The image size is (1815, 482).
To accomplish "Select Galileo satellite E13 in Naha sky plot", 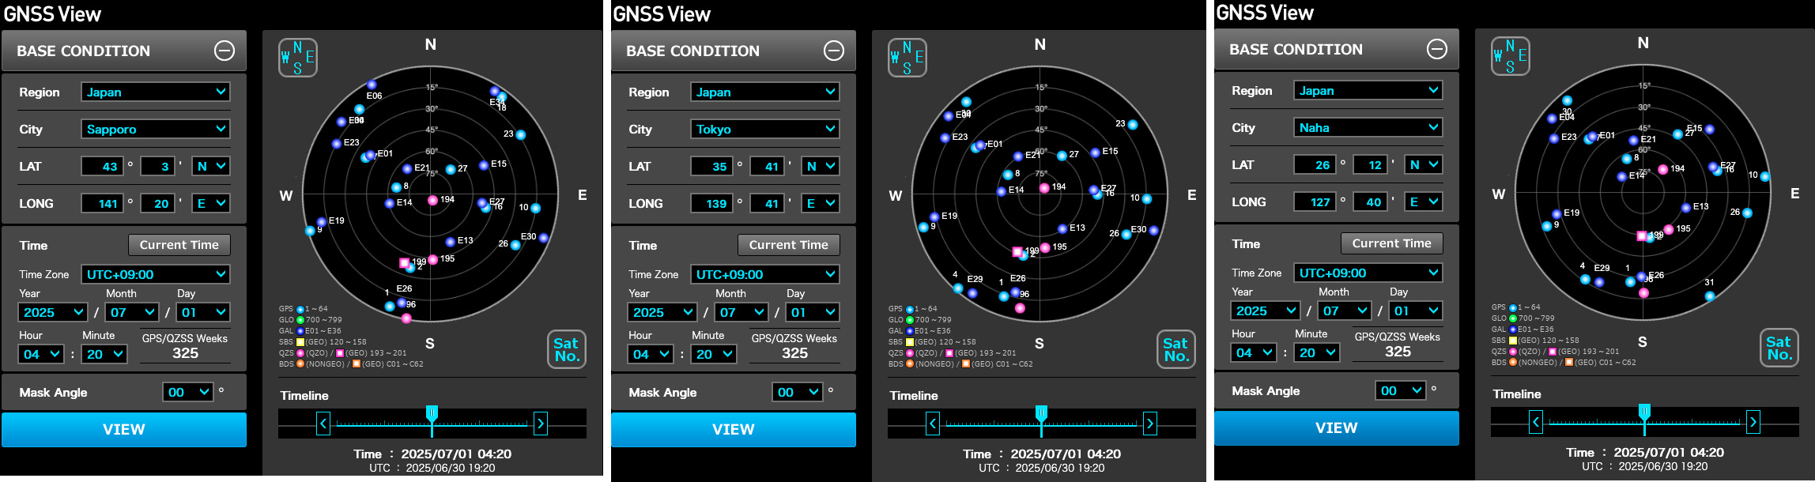I will tap(1686, 208).
